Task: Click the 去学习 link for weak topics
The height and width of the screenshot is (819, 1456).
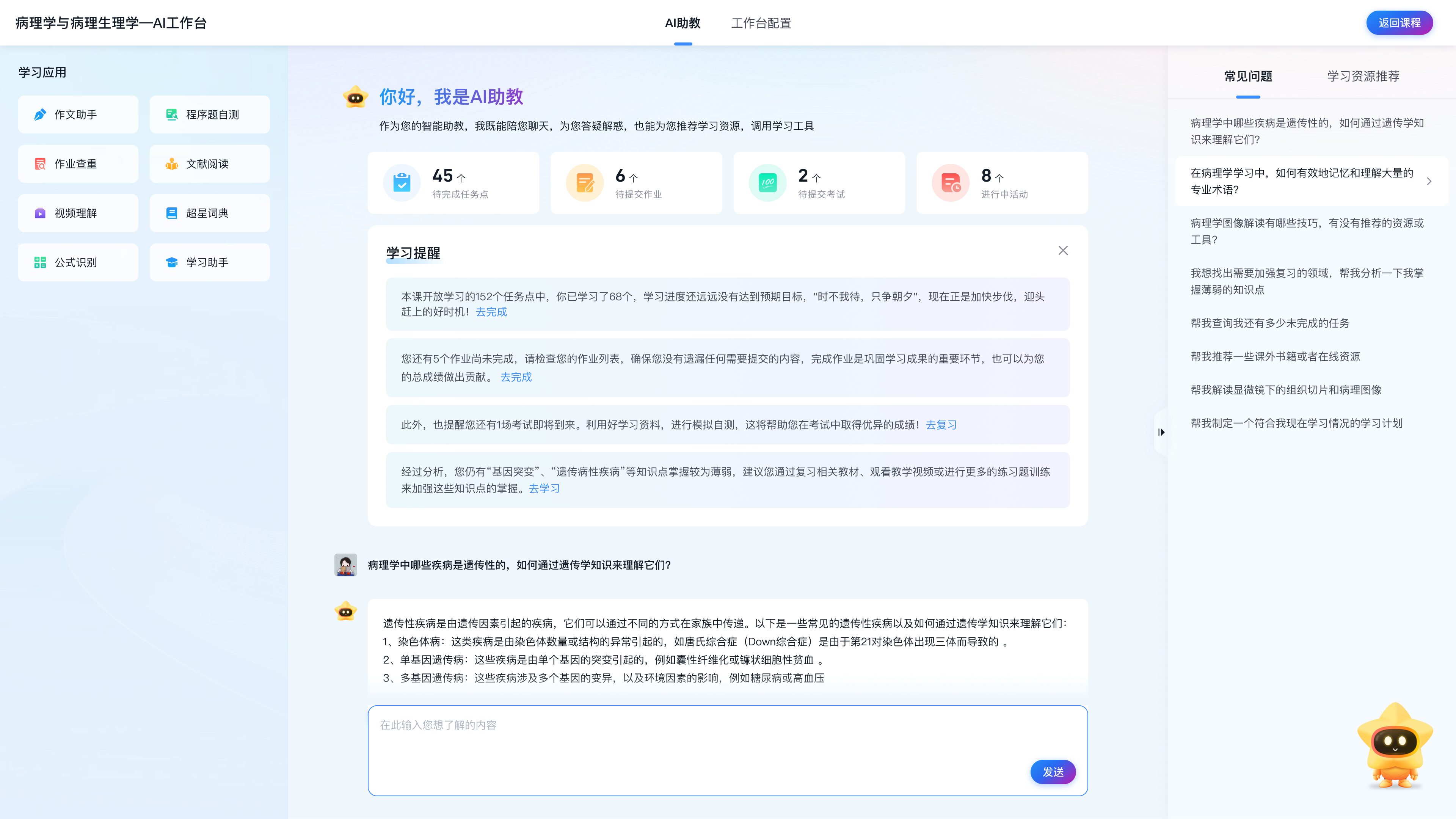Action: (544, 489)
